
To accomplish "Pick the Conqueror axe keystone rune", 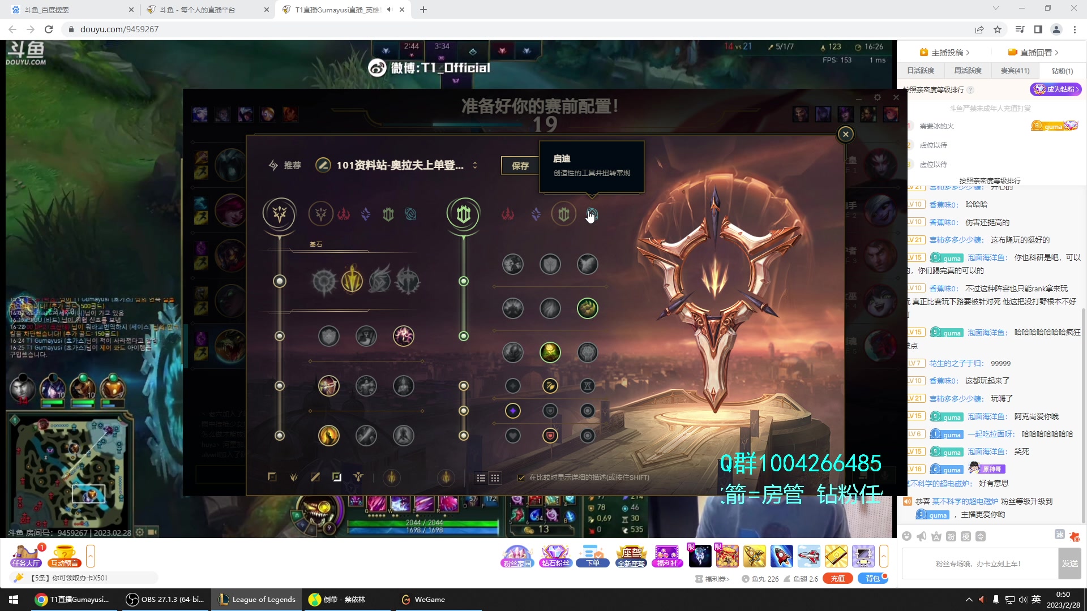I will pos(408,280).
